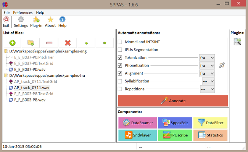Click the chain link icon beside Phonetization
248x152 pixels.
[222, 65]
